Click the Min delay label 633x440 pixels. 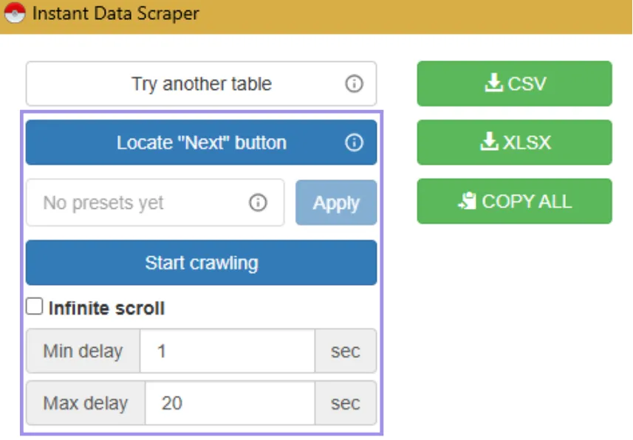click(x=83, y=351)
